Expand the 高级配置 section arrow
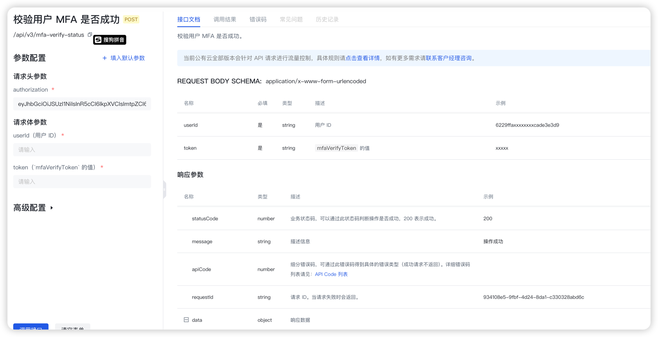This screenshot has height=337, width=658. (x=52, y=208)
